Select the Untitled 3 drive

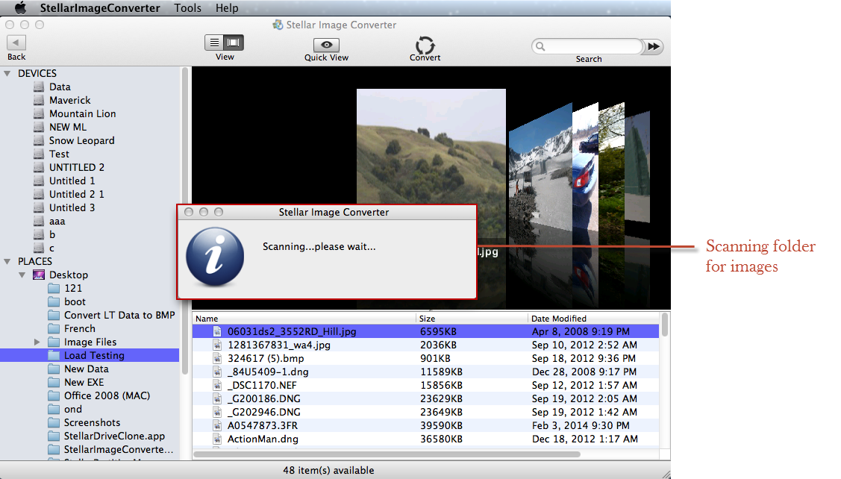coord(72,207)
